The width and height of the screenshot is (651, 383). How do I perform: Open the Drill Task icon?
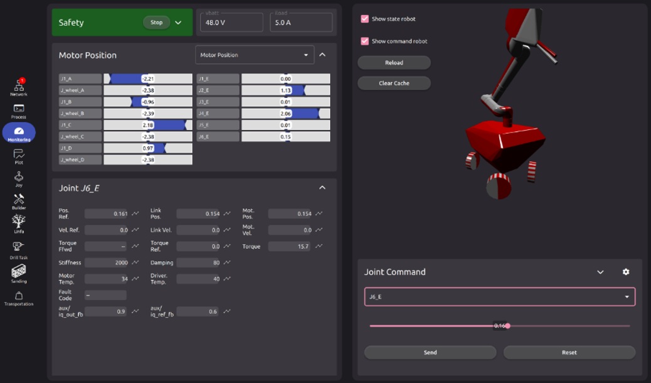point(19,248)
